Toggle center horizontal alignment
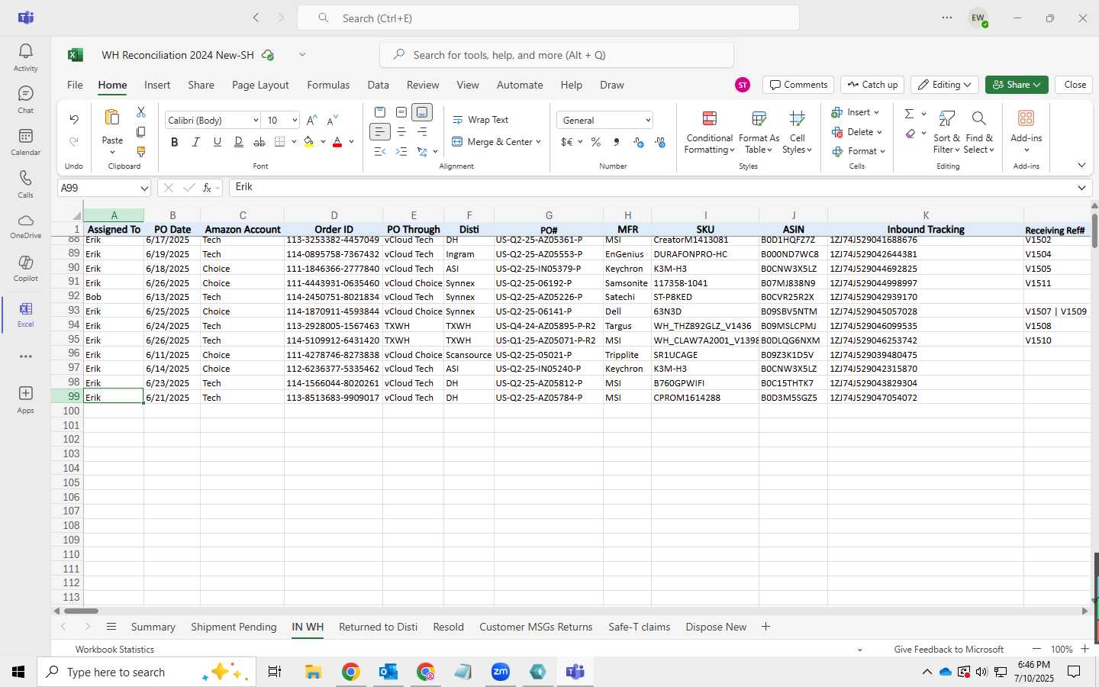Viewport: 1099px width, 687px height. 401,132
